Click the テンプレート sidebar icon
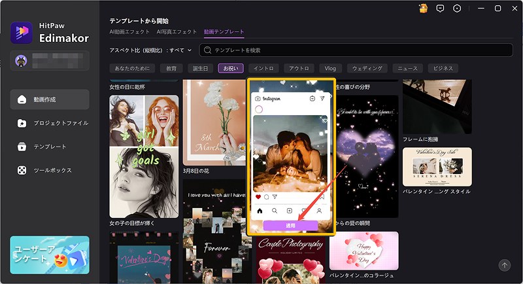 click(22, 147)
